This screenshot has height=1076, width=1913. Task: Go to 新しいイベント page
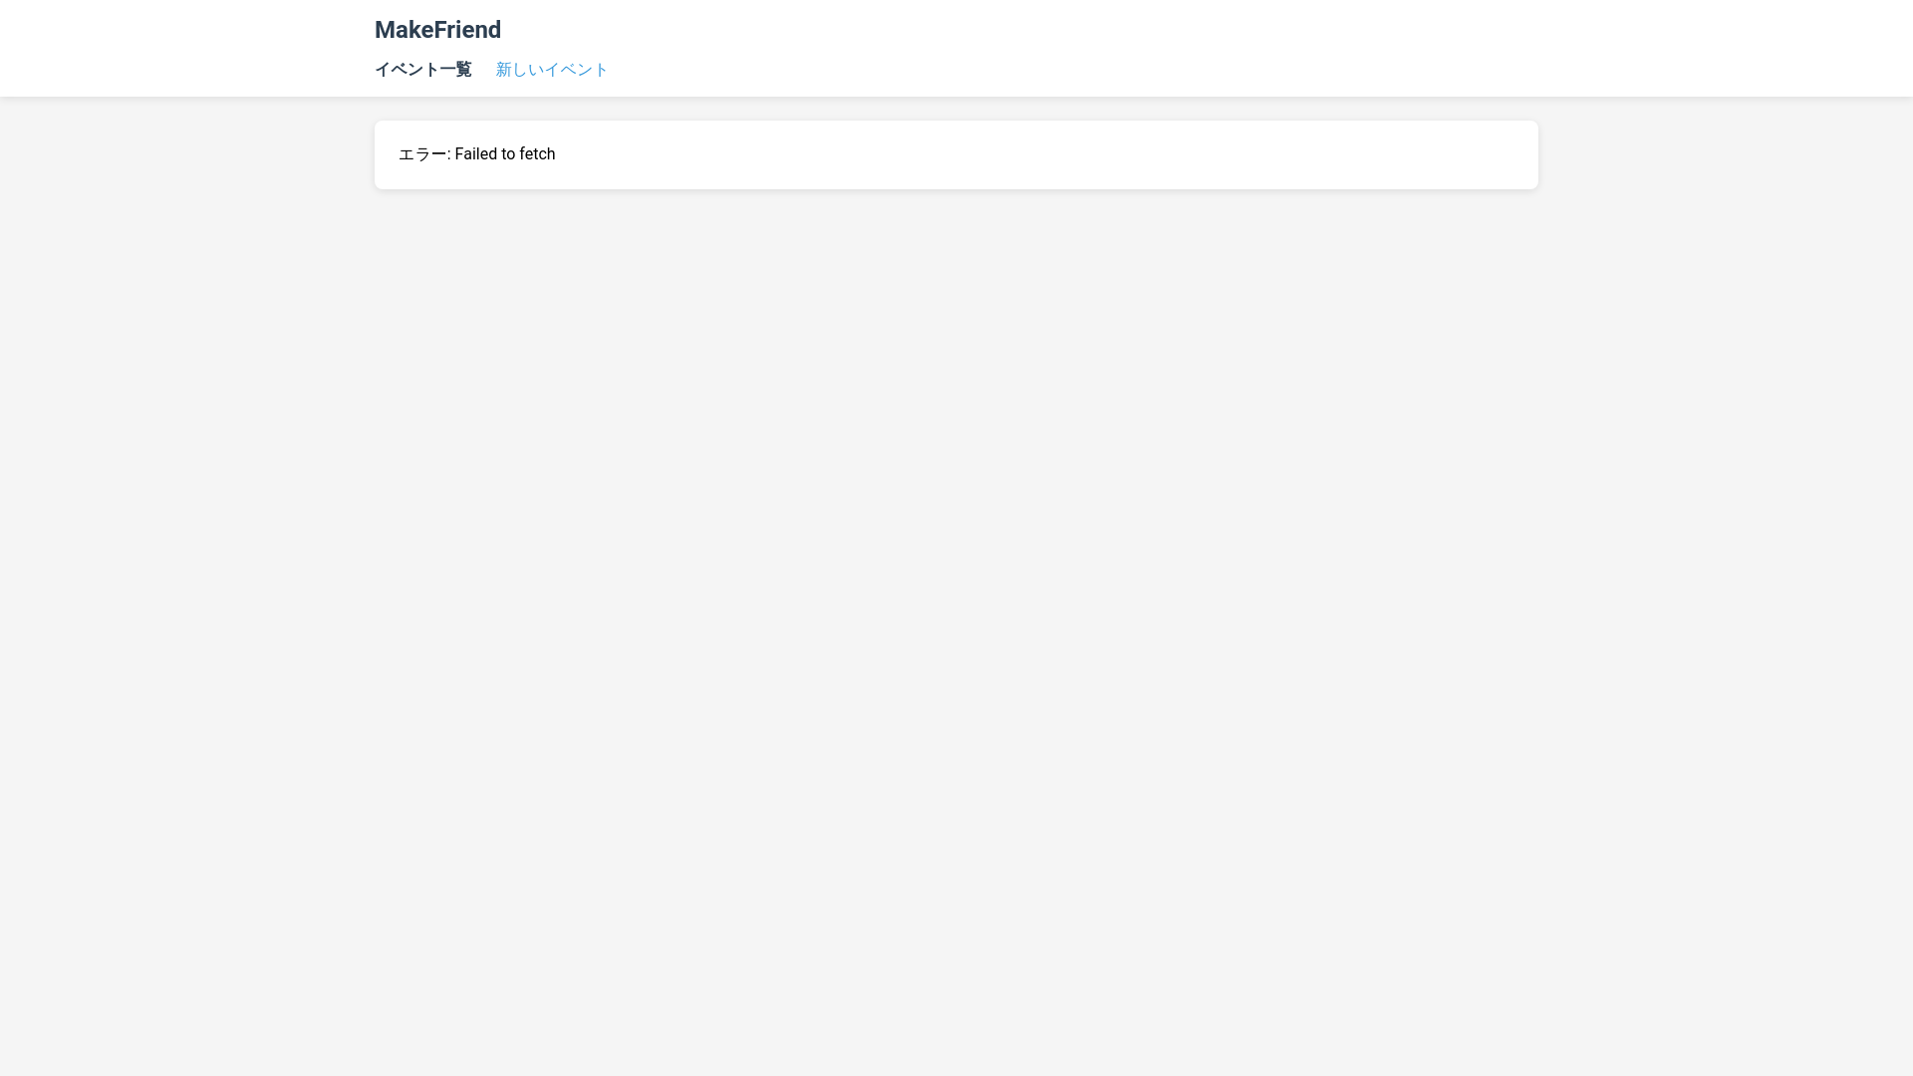[x=552, y=70]
